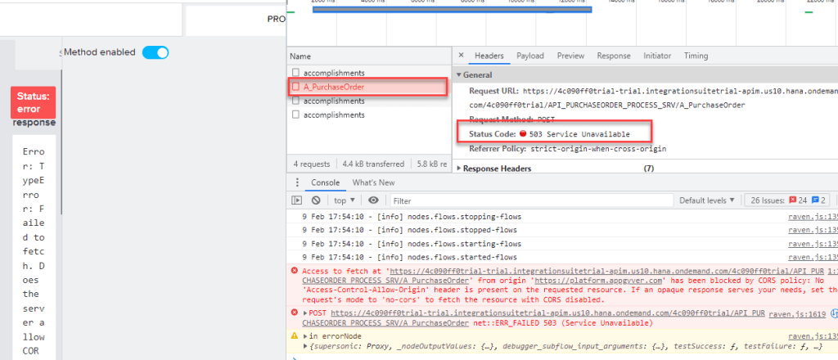Click the live expression eye icon
Image resolution: width=838 pixels, height=360 pixels.
pyautogui.click(x=373, y=200)
